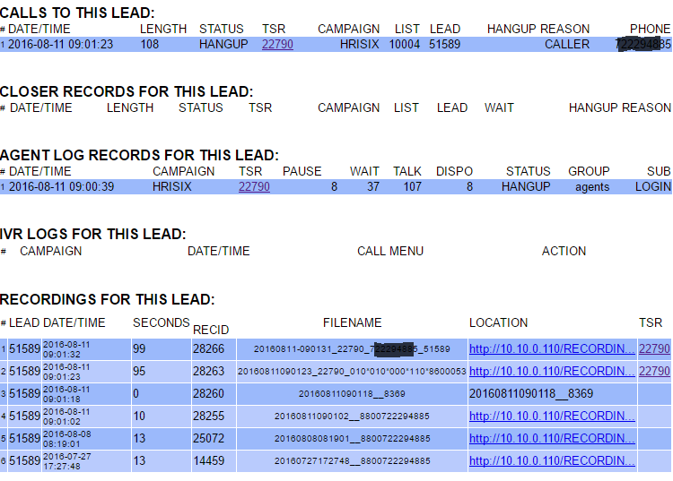Select RECID 14459 cell
Image resolution: width=673 pixels, height=481 pixels.
(x=214, y=460)
